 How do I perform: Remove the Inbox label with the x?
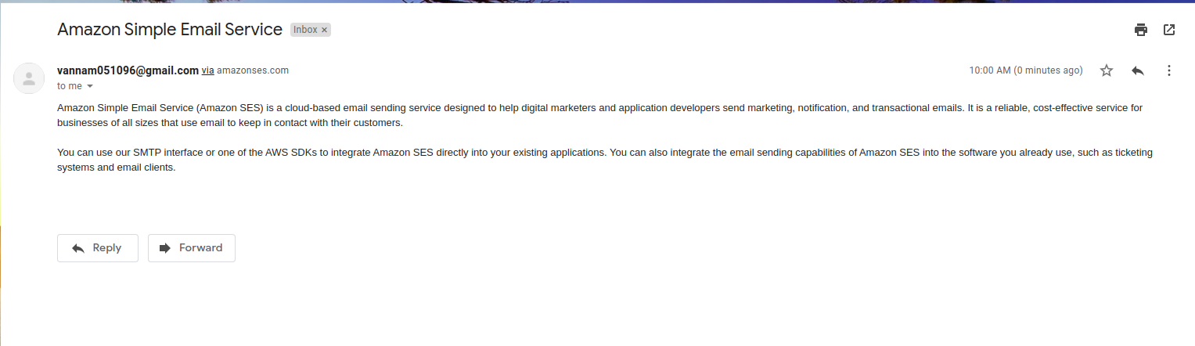click(x=325, y=30)
